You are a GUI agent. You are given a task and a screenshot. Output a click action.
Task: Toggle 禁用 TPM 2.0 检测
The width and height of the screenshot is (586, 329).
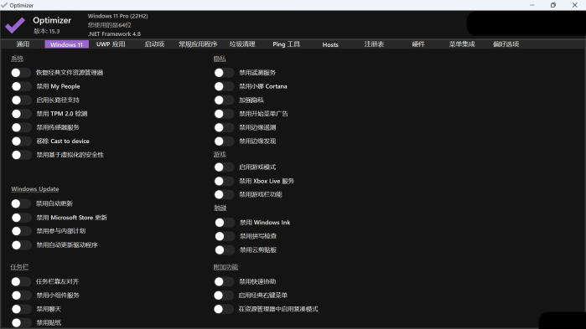21,114
